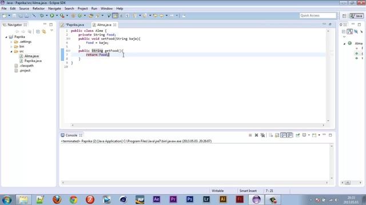The image size is (366, 205).
Task: Expand the .settings folder
Action: pos(11,42)
